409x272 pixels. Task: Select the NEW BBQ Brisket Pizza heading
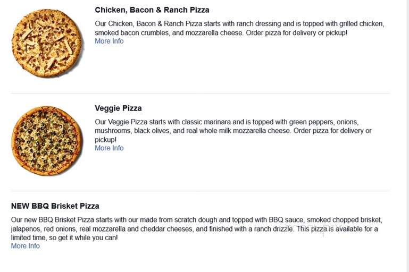[55, 206]
